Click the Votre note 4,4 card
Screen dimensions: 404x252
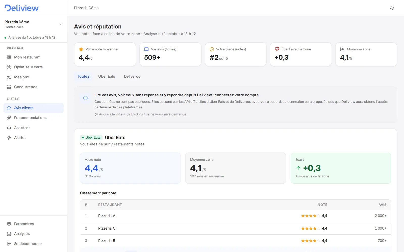[x=130, y=168]
